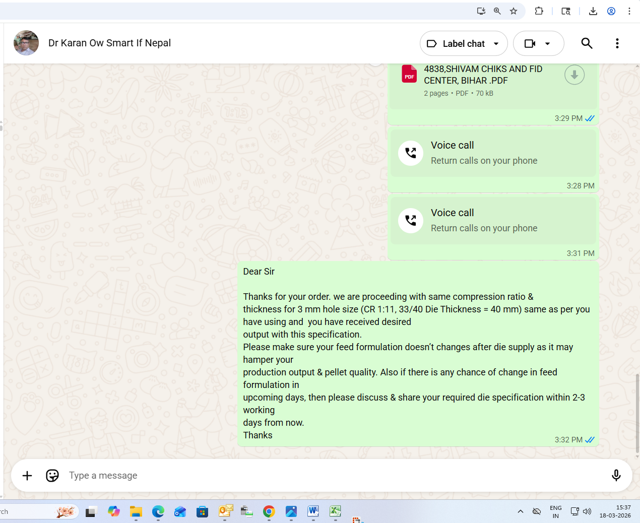Show hidden system tray icons
The image size is (640, 523).
tap(520, 512)
